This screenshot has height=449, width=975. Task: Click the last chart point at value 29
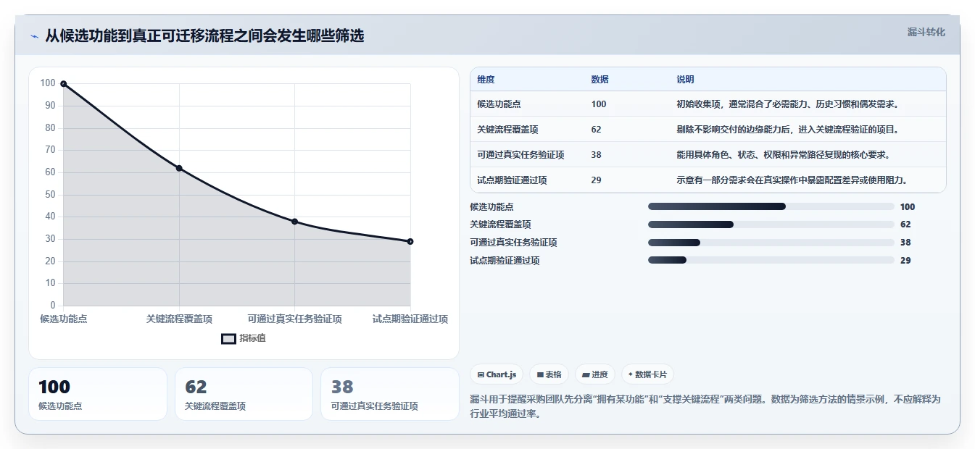pyautogui.click(x=410, y=241)
